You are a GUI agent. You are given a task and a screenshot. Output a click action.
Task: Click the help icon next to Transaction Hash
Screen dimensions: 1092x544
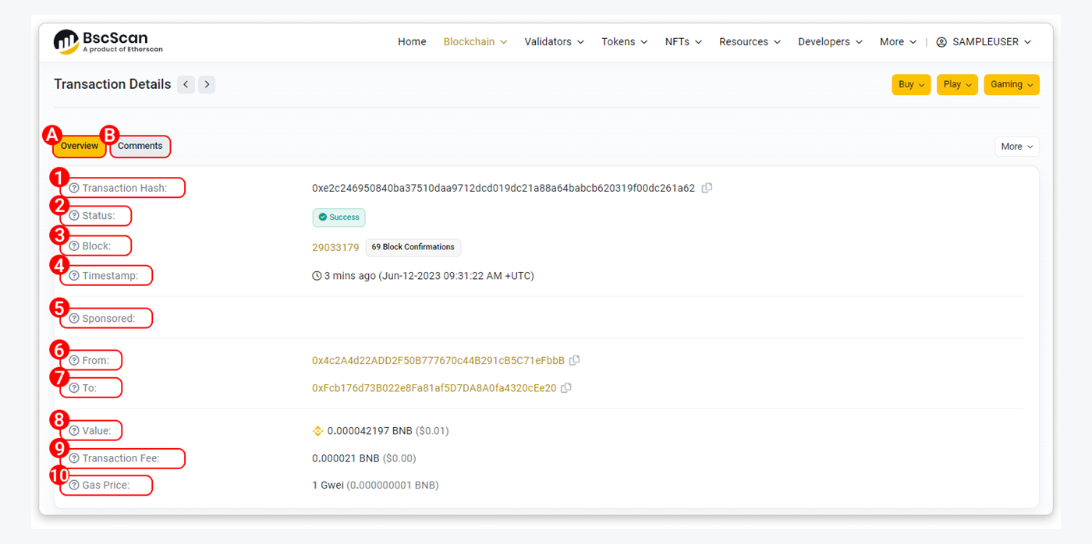pos(74,188)
